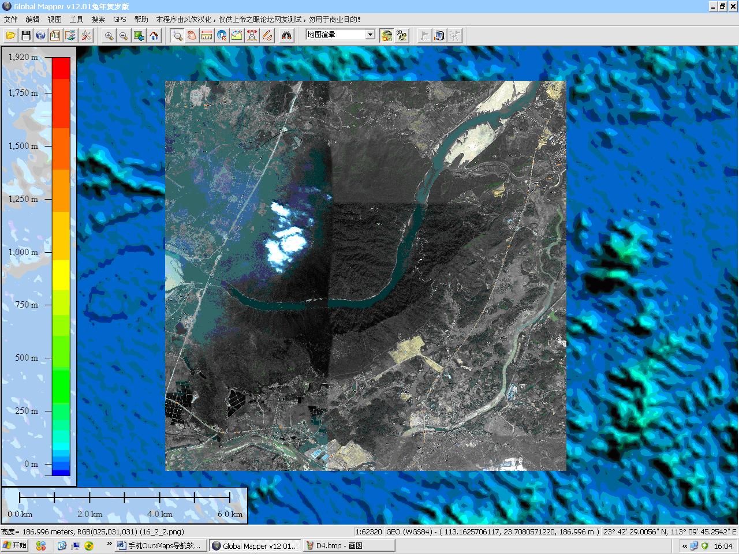
Task: Toggle the zoom box tool button
Action: click(x=177, y=36)
